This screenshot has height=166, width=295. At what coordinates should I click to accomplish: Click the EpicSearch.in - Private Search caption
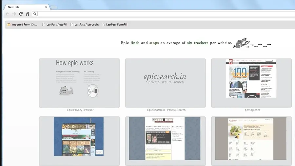[166, 110]
